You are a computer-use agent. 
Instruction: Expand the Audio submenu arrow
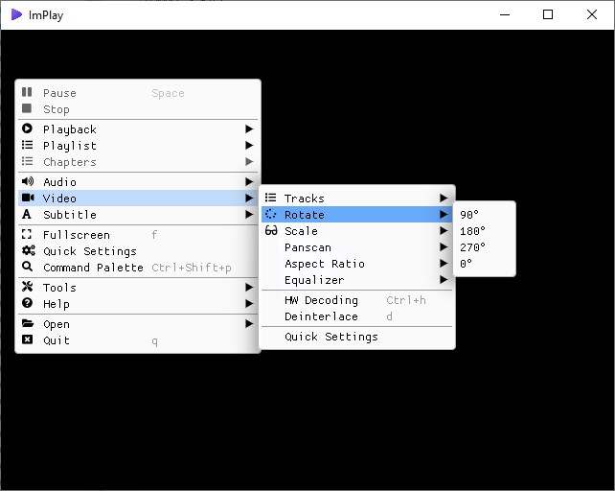pos(249,181)
